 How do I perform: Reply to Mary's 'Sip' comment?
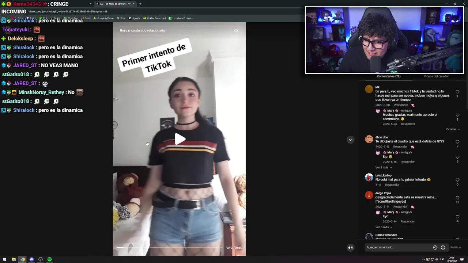click(x=408, y=162)
